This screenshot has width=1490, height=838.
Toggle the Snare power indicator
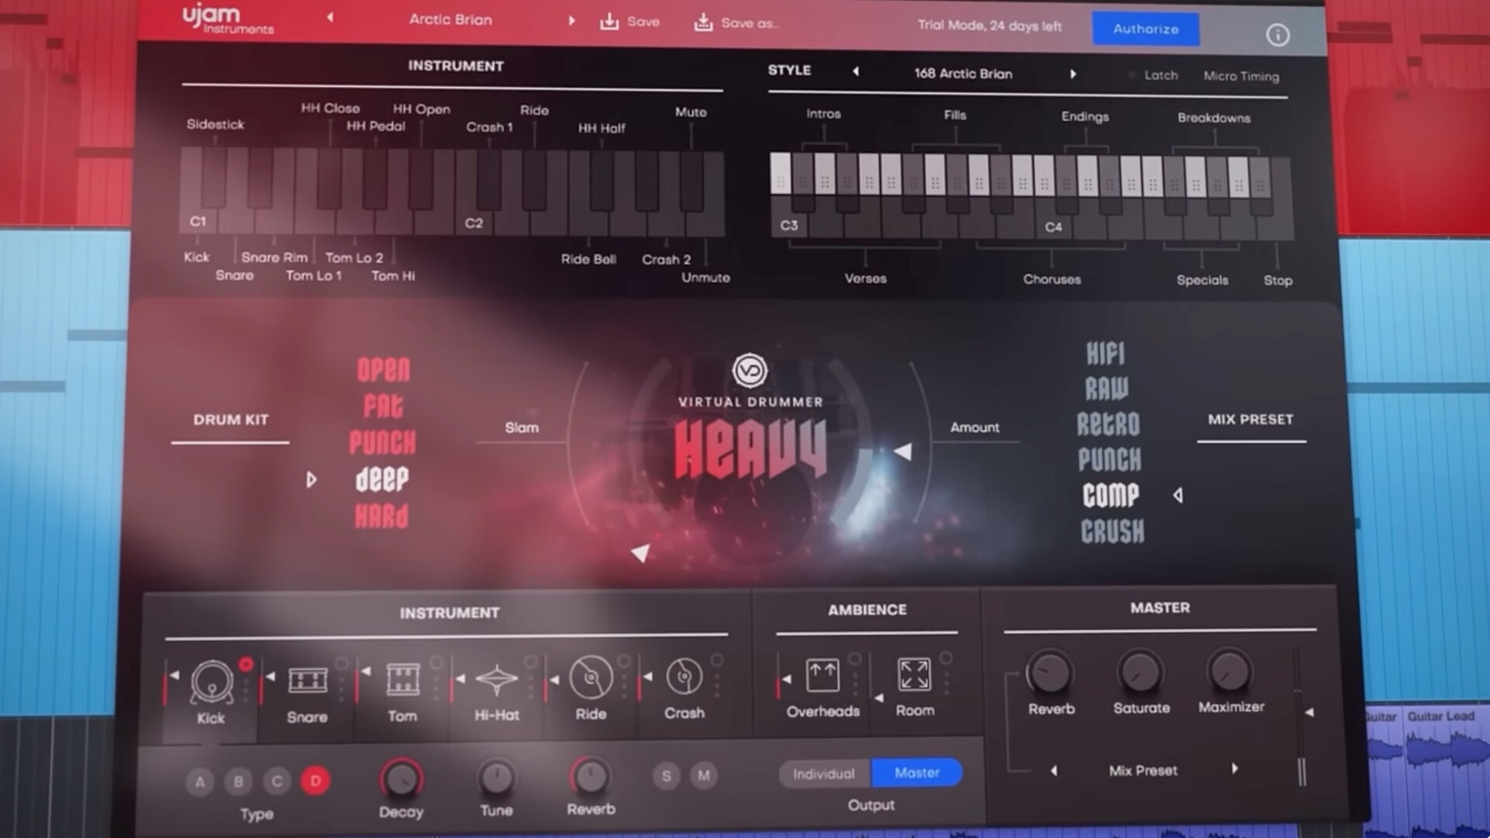[x=341, y=663]
